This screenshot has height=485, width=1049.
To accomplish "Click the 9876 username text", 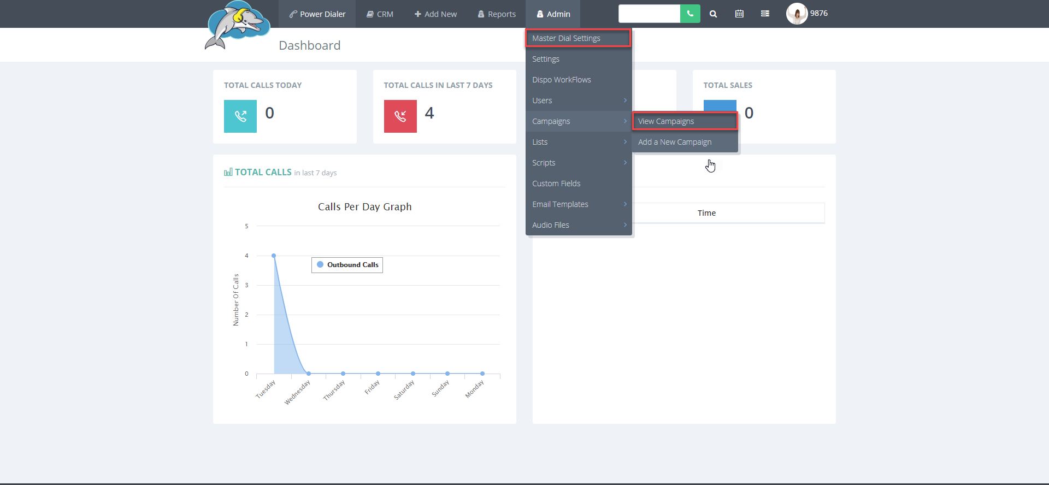I will [818, 13].
